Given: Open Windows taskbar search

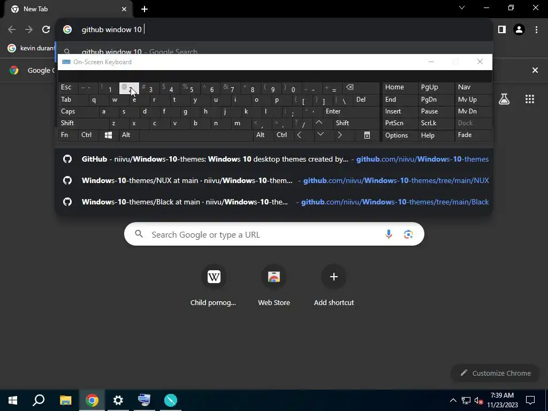Looking at the screenshot, I should click(x=39, y=400).
